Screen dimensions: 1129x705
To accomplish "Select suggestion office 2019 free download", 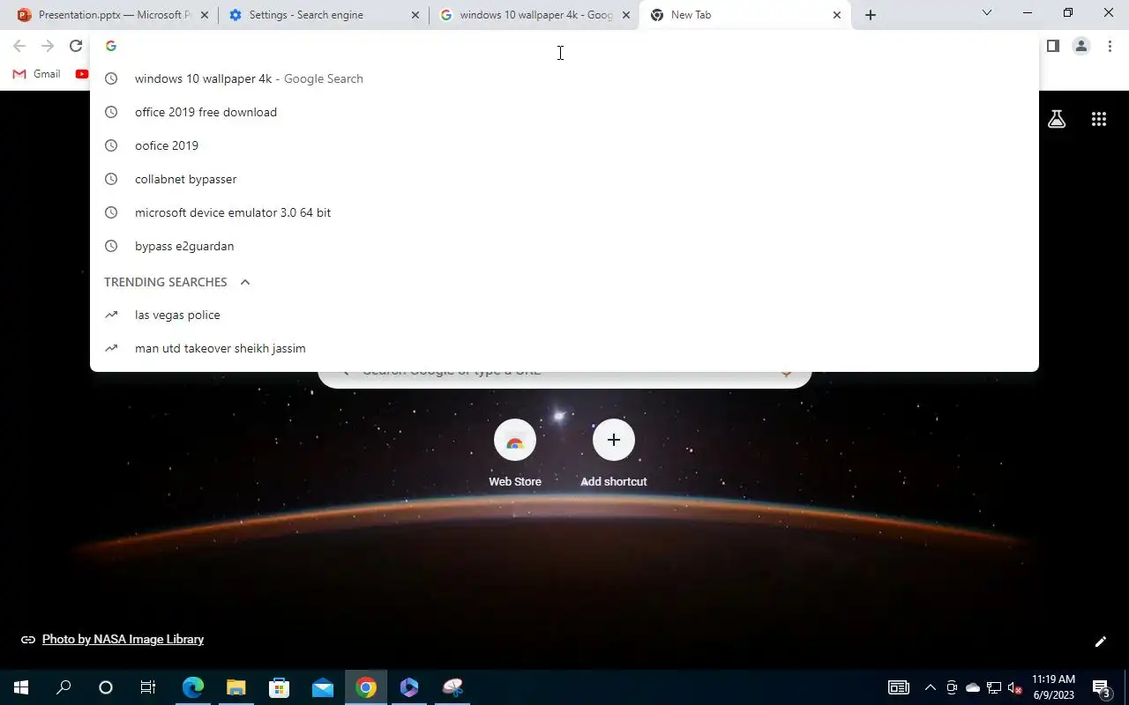I will pos(564,112).
